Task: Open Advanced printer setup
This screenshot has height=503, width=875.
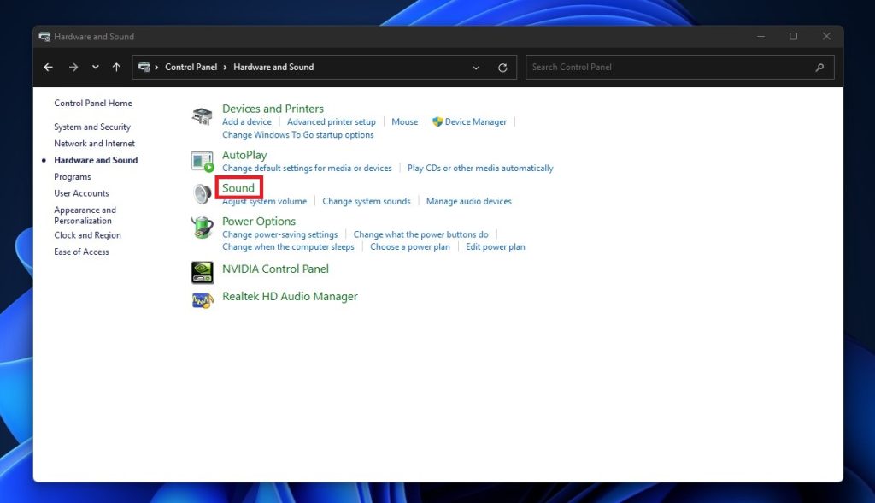Action: pos(332,121)
